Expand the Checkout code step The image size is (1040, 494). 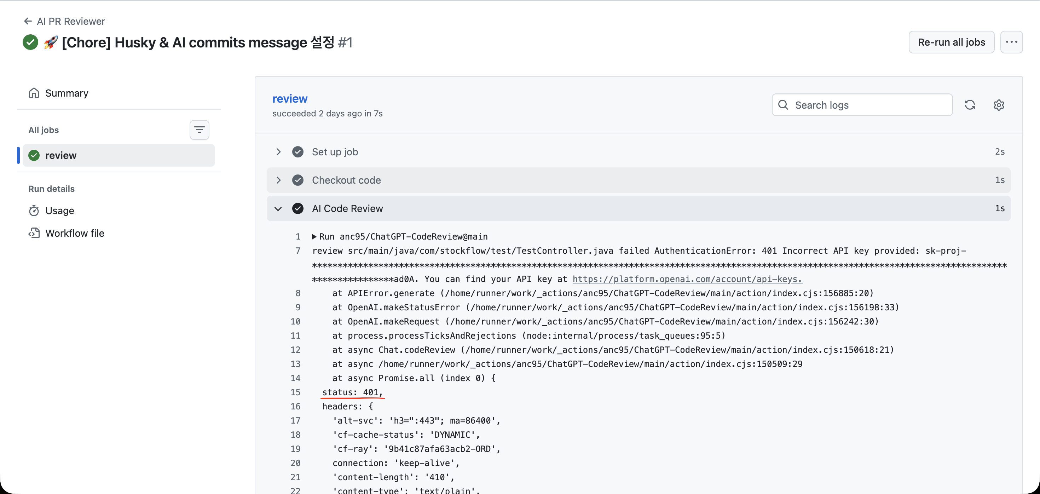coord(639,180)
